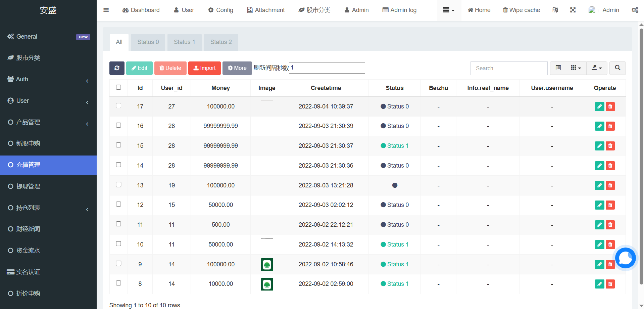Expand the Auth sidebar menu
The height and width of the screenshot is (309, 644).
[x=48, y=79]
